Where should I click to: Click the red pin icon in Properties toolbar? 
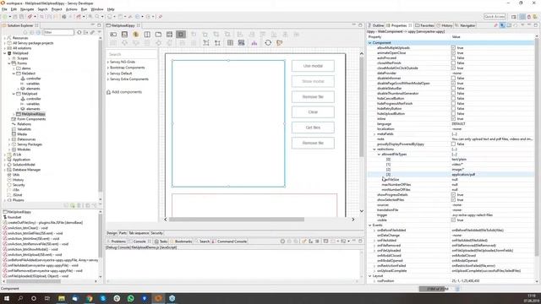click(x=496, y=25)
